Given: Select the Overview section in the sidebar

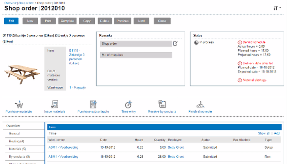Looking at the screenshot, I should (13, 126).
